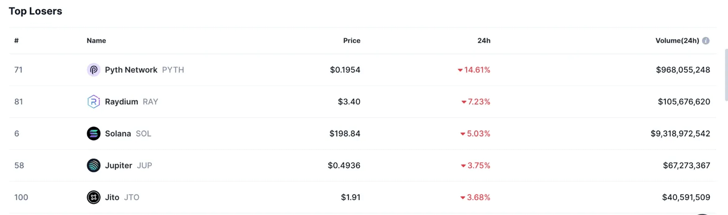Sort by the 24h column header

484,41
